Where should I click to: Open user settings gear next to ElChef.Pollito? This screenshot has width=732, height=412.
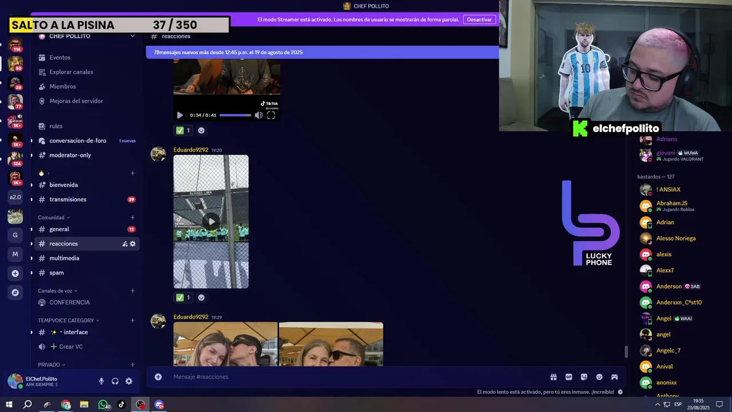tap(129, 381)
